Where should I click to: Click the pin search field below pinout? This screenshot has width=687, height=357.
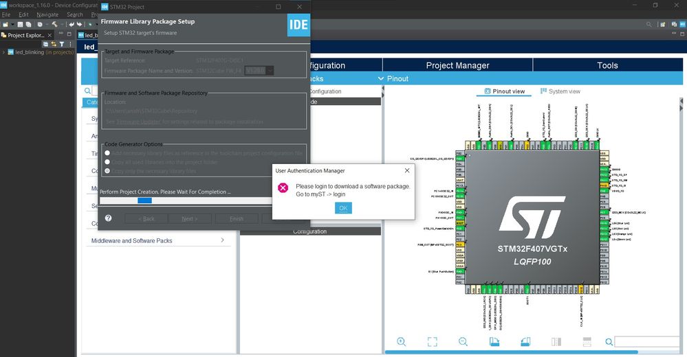coord(647,342)
